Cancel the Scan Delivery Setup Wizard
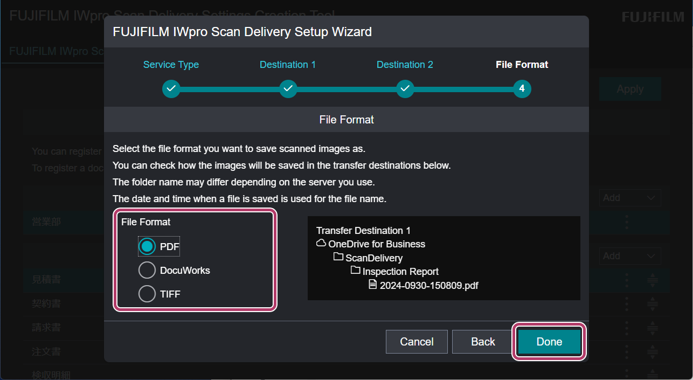This screenshot has height=380, width=693. (x=417, y=342)
